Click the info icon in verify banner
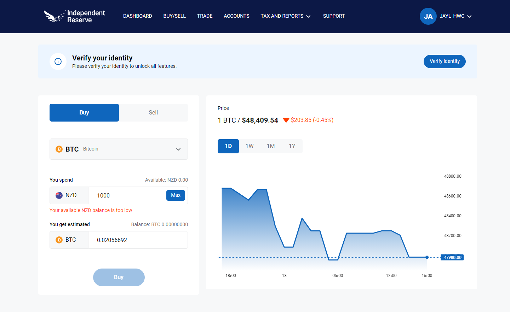 click(x=58, y=61)
